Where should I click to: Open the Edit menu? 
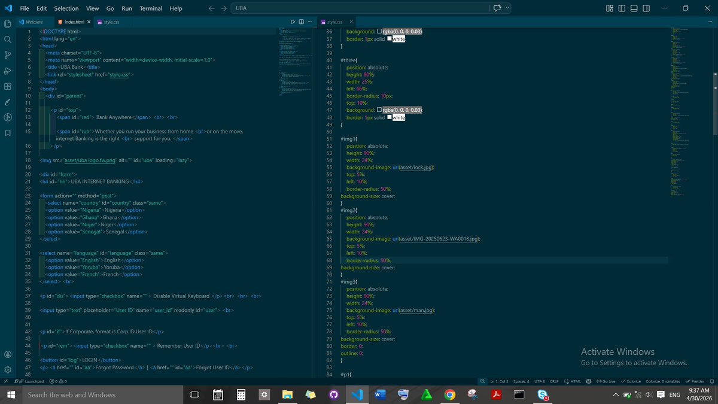[x=41, y=8]
